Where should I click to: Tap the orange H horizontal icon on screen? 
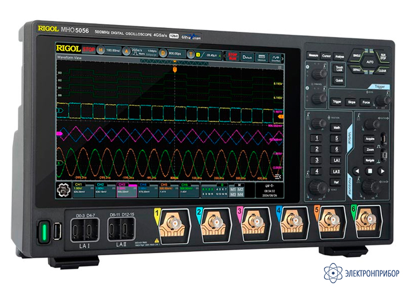click(101, 50)
